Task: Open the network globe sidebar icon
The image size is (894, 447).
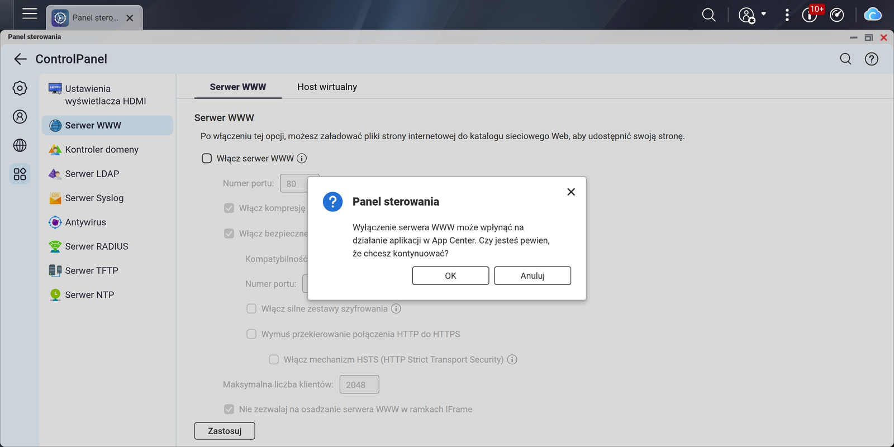Action: click(20, 145)
